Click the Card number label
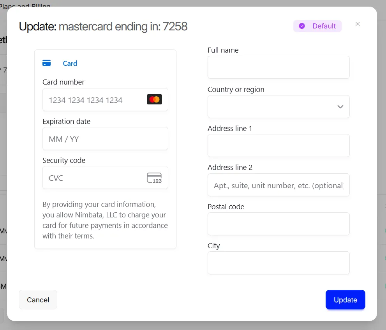This screenshot has height=330, width=386. [63, 82]
